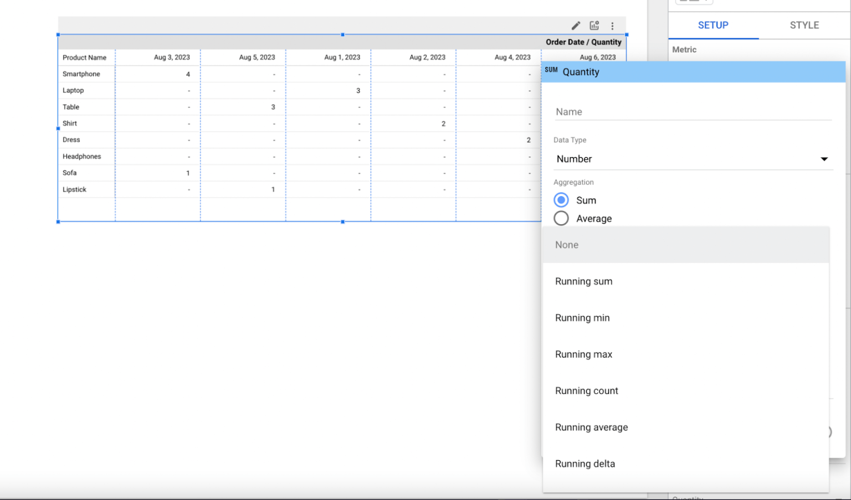Image resolution: width=851 pixels, height=500 pixels.
Task: Switch to the STYLE tab
Action: (x=804, y=25)
